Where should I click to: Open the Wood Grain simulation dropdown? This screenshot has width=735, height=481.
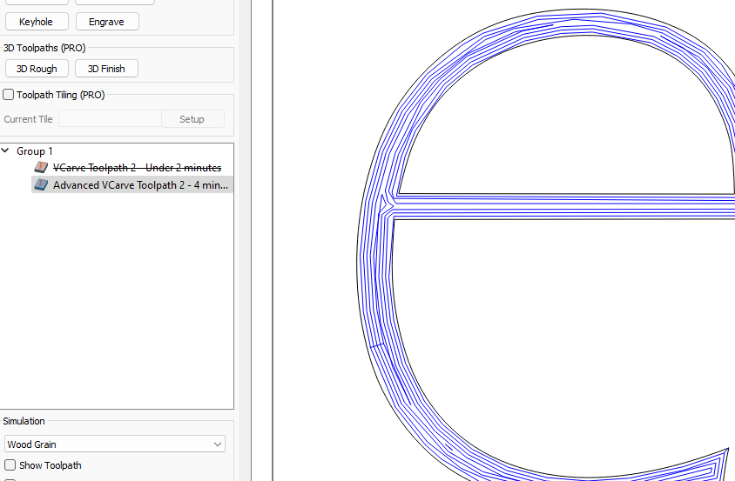pyautogui.click(x=115, y=444)
